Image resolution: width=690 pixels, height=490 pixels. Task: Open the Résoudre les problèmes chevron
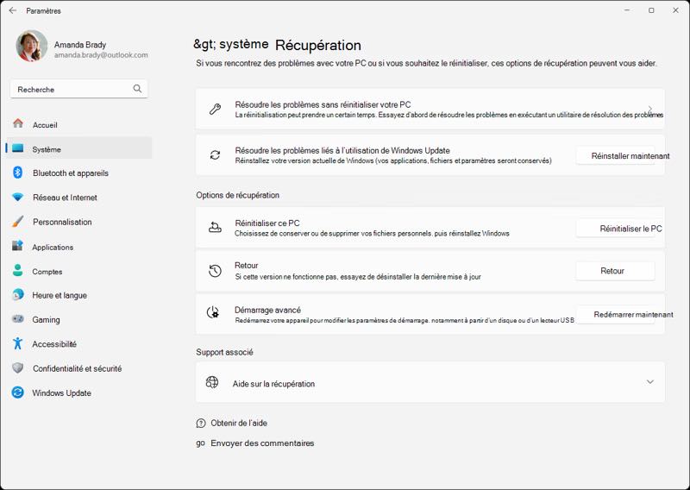[x=650, y=109]
